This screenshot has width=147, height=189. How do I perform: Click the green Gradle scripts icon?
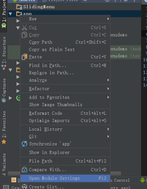(18, 98)
